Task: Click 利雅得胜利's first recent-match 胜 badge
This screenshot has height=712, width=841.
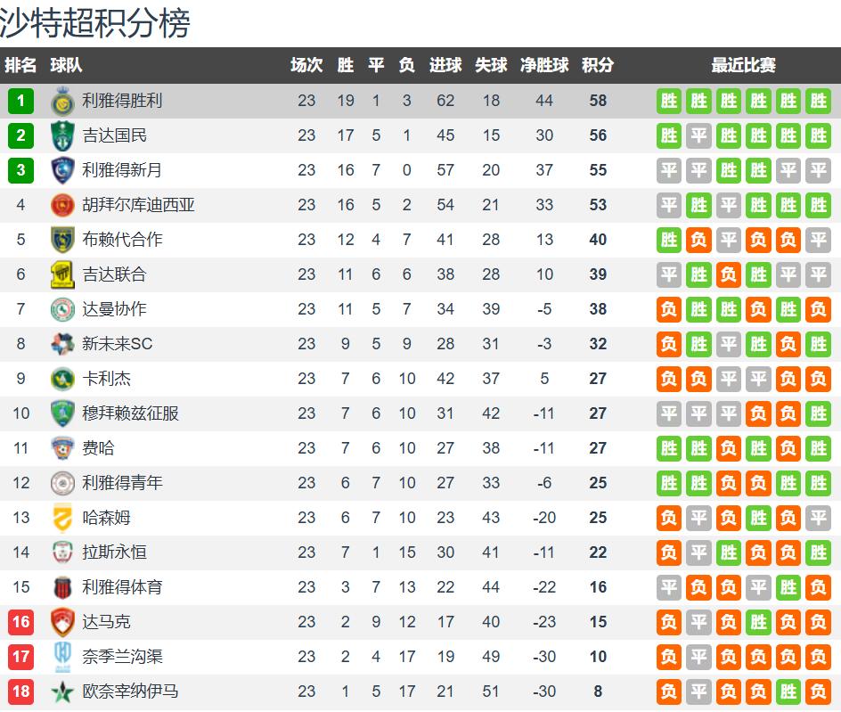Action: (x=669, y=101)
